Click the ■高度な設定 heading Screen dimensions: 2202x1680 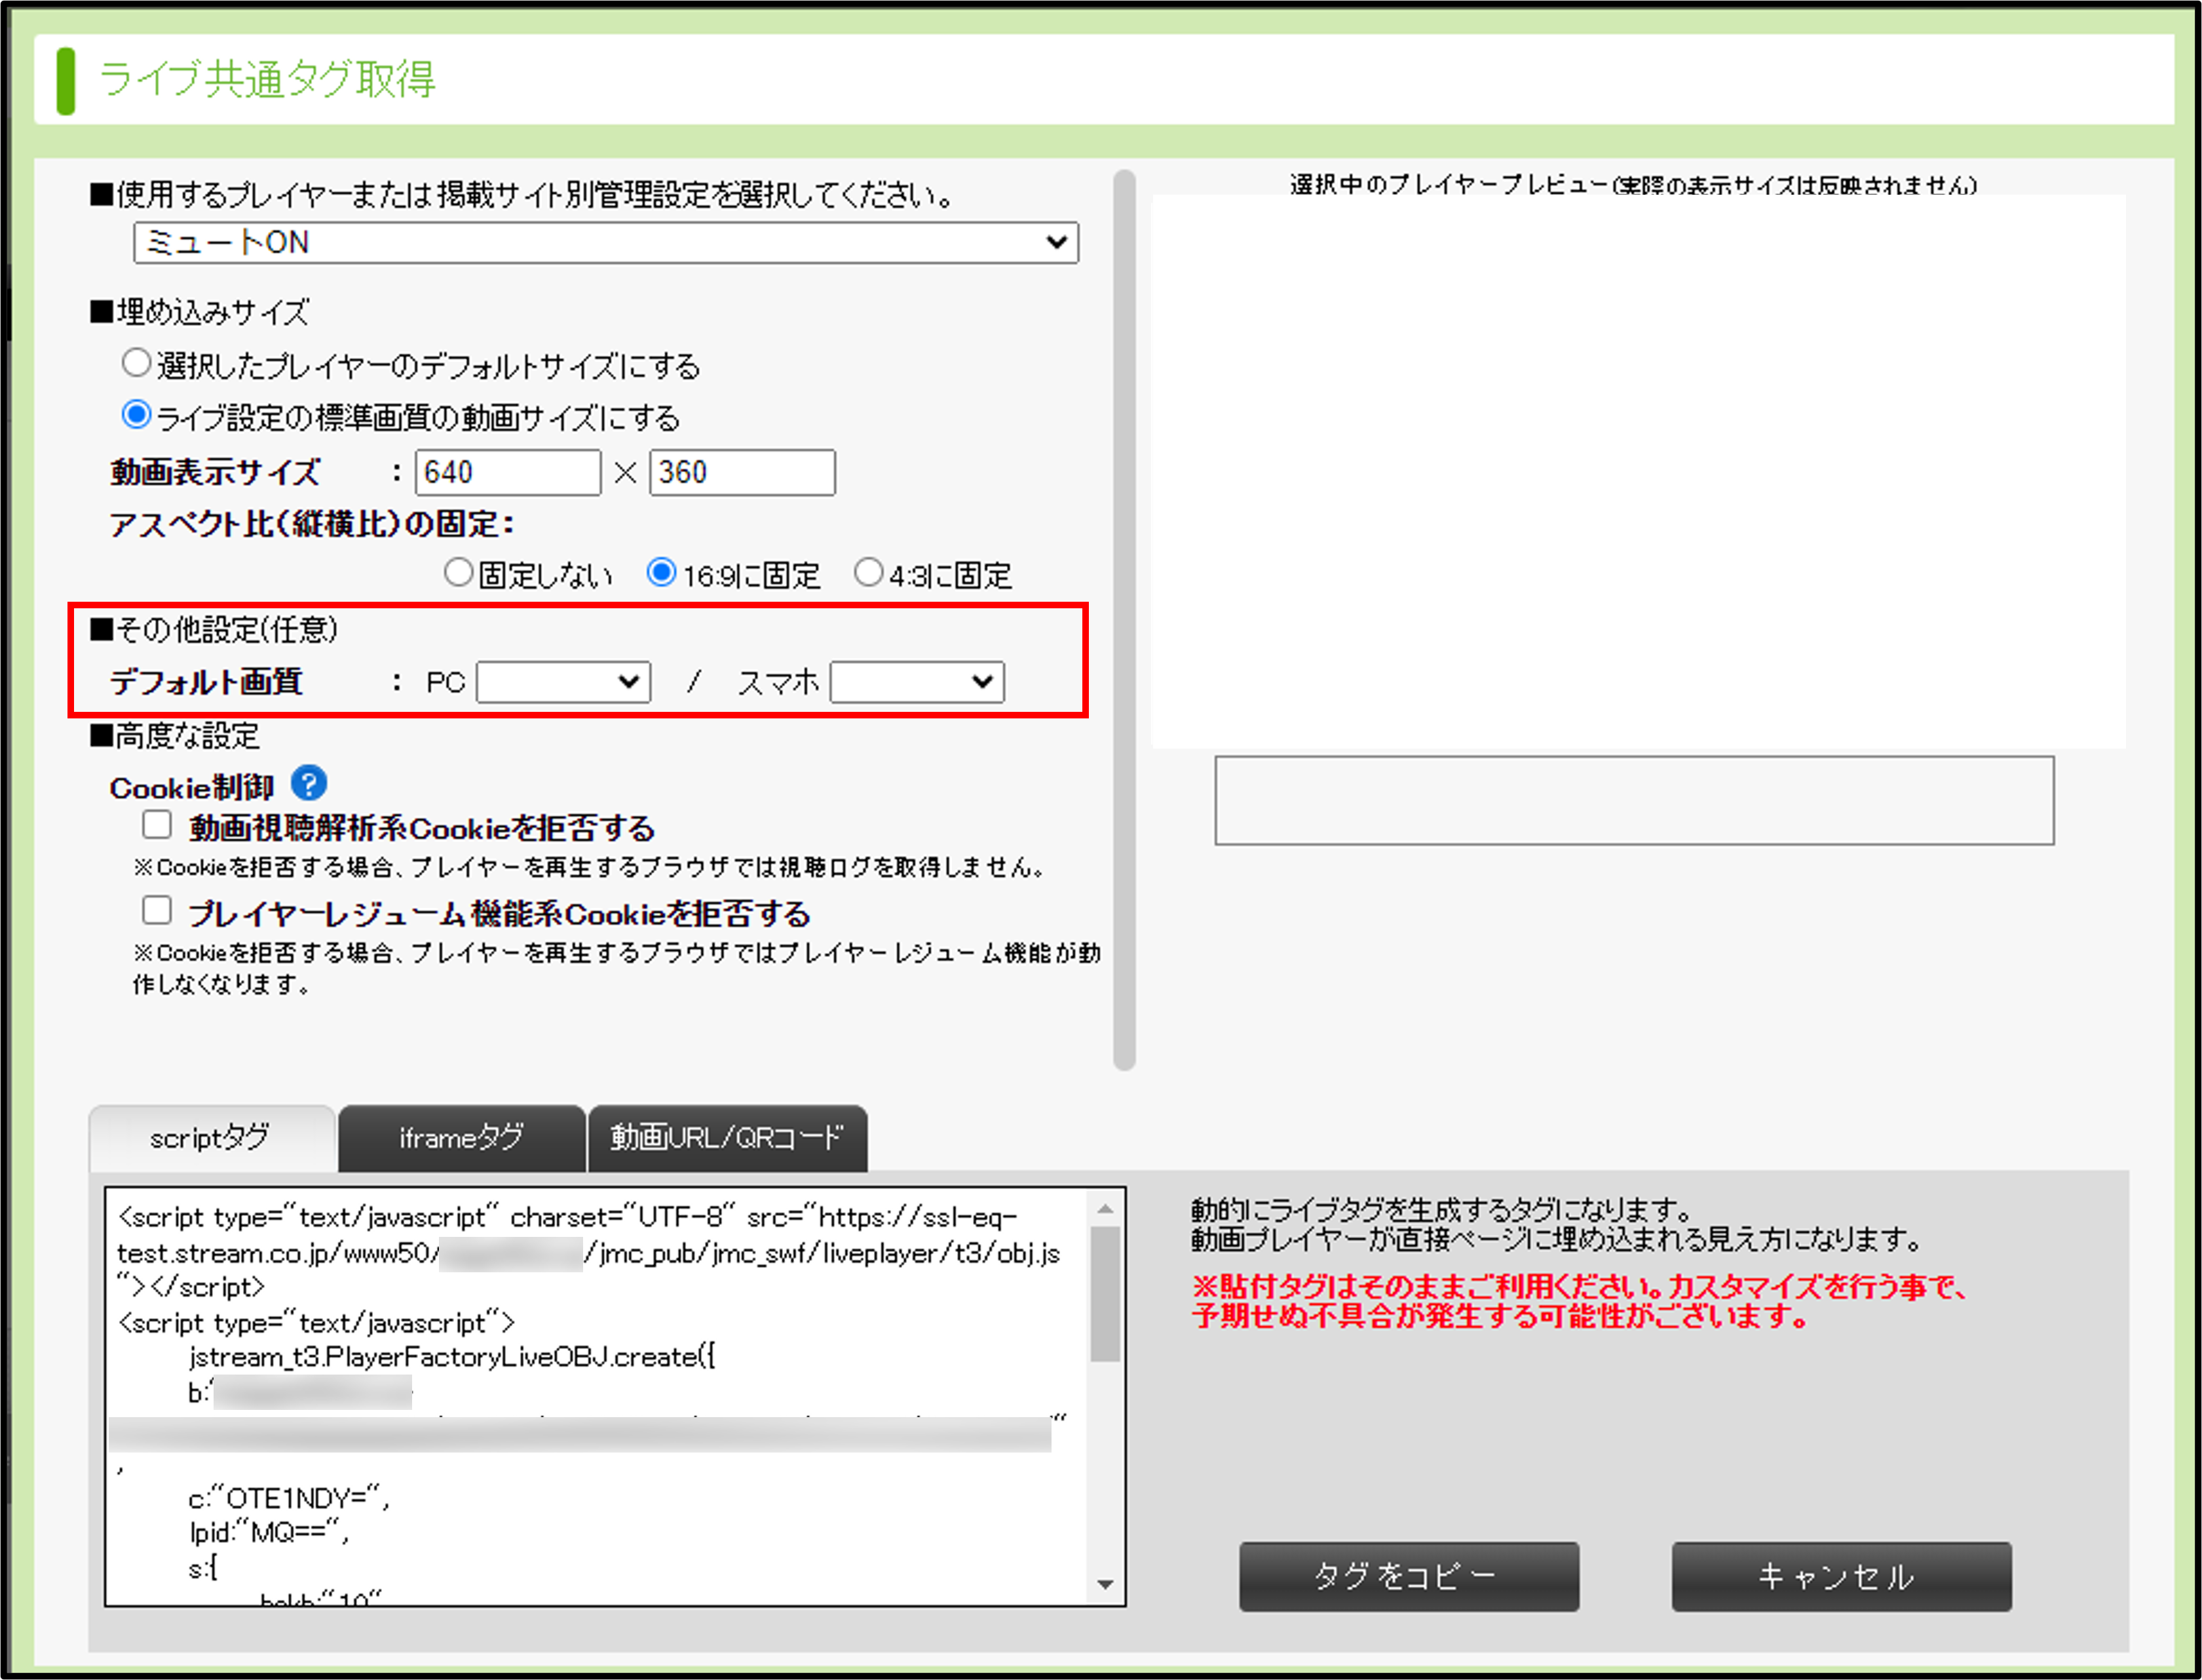point(175,736)
